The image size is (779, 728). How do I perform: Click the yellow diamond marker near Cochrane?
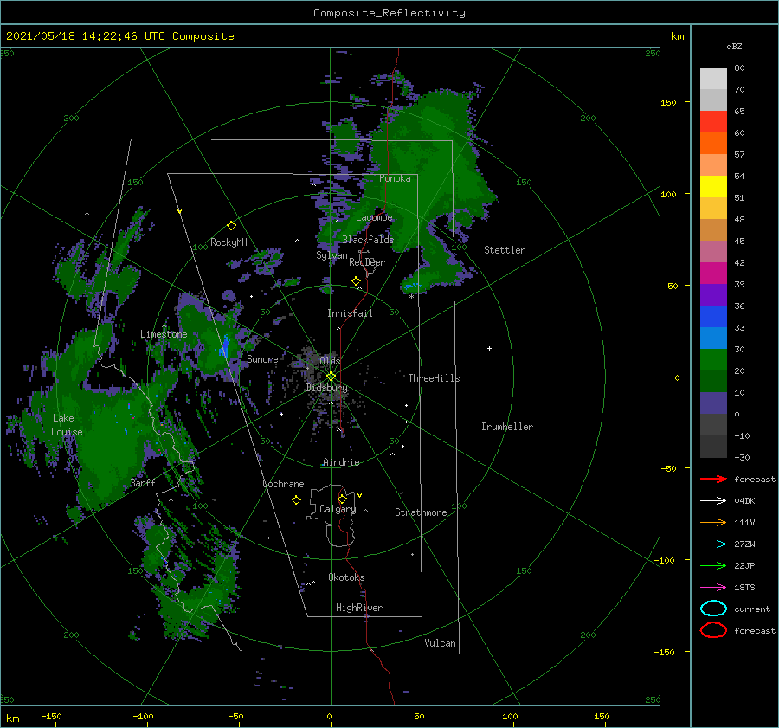point(296,500)
